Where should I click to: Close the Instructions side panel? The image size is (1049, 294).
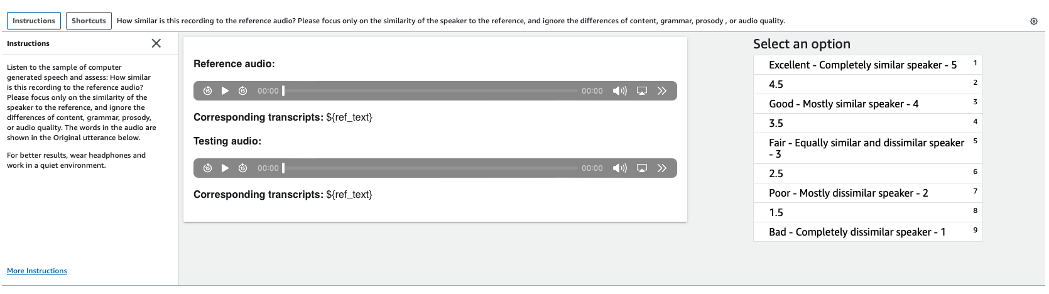156,43
